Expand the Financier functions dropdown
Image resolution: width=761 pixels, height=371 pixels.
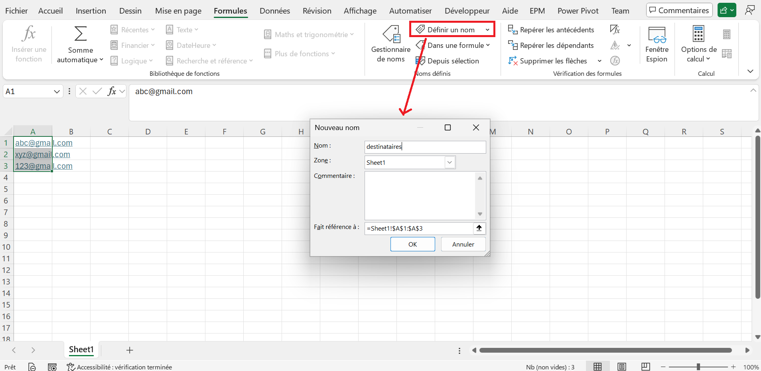(153, 45)
